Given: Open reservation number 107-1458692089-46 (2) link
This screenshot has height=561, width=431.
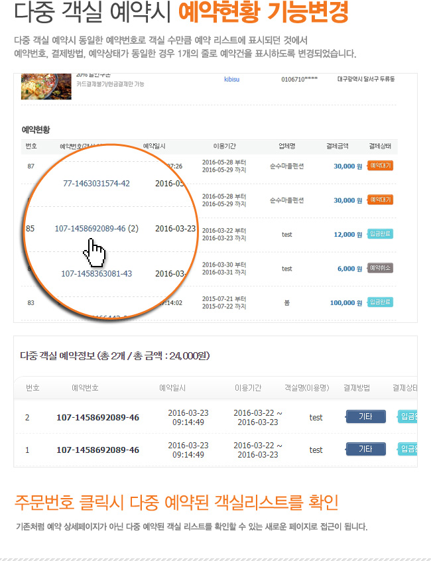Looking at the screenshot, I should pos(97,229).
